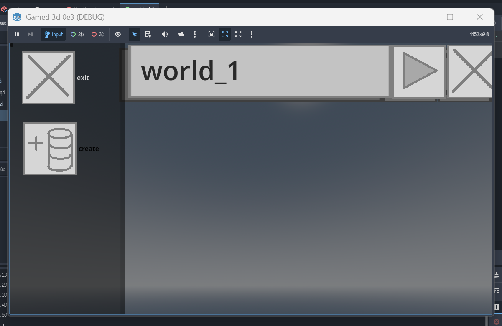Click the large X exit icon
This screenshot has height=326, width=502.
(x=48, y=78)
